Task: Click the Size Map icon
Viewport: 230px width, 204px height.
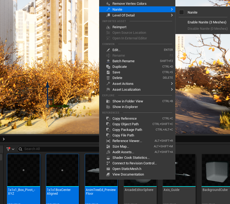Action: (x=108, y=147)
